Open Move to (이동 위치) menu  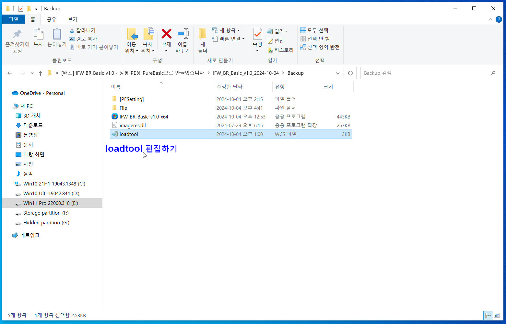click(x=132, y=41)
